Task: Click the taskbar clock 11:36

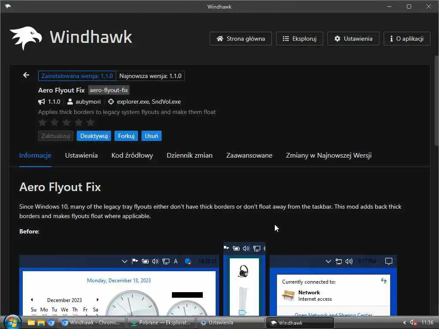Action: (x=427, y=323)
